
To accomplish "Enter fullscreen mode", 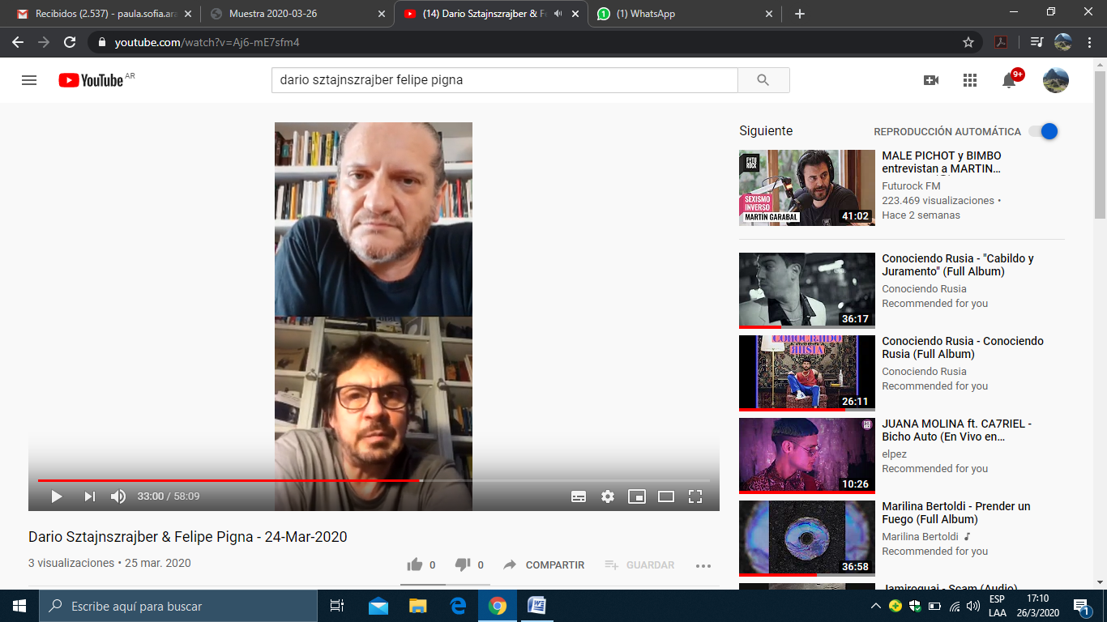I will click(x=695, y=496).
